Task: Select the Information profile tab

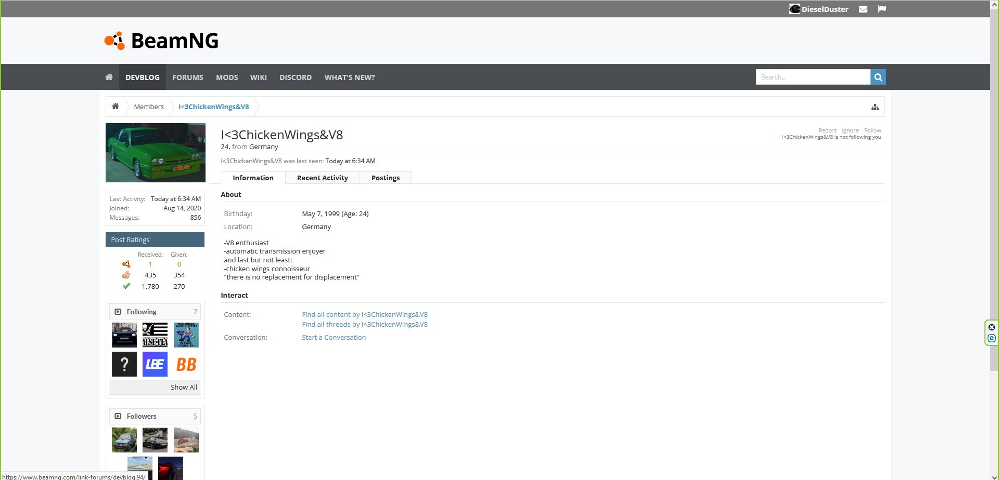Action: click(x=253, y=178)
